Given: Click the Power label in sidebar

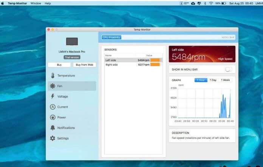Looking at the screenshot, I should tap(62, 118).
